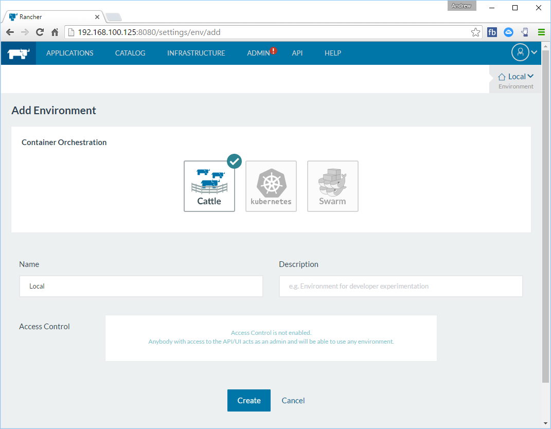Select Kubernetes orchestration option
The height and width of the screenshot is (429, 551).
(271, 186)
